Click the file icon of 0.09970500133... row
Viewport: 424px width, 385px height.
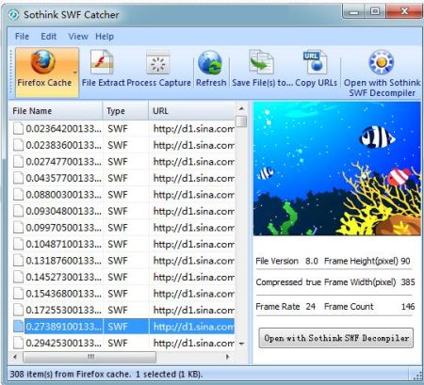pyautogui.click(x=18, y=228)
